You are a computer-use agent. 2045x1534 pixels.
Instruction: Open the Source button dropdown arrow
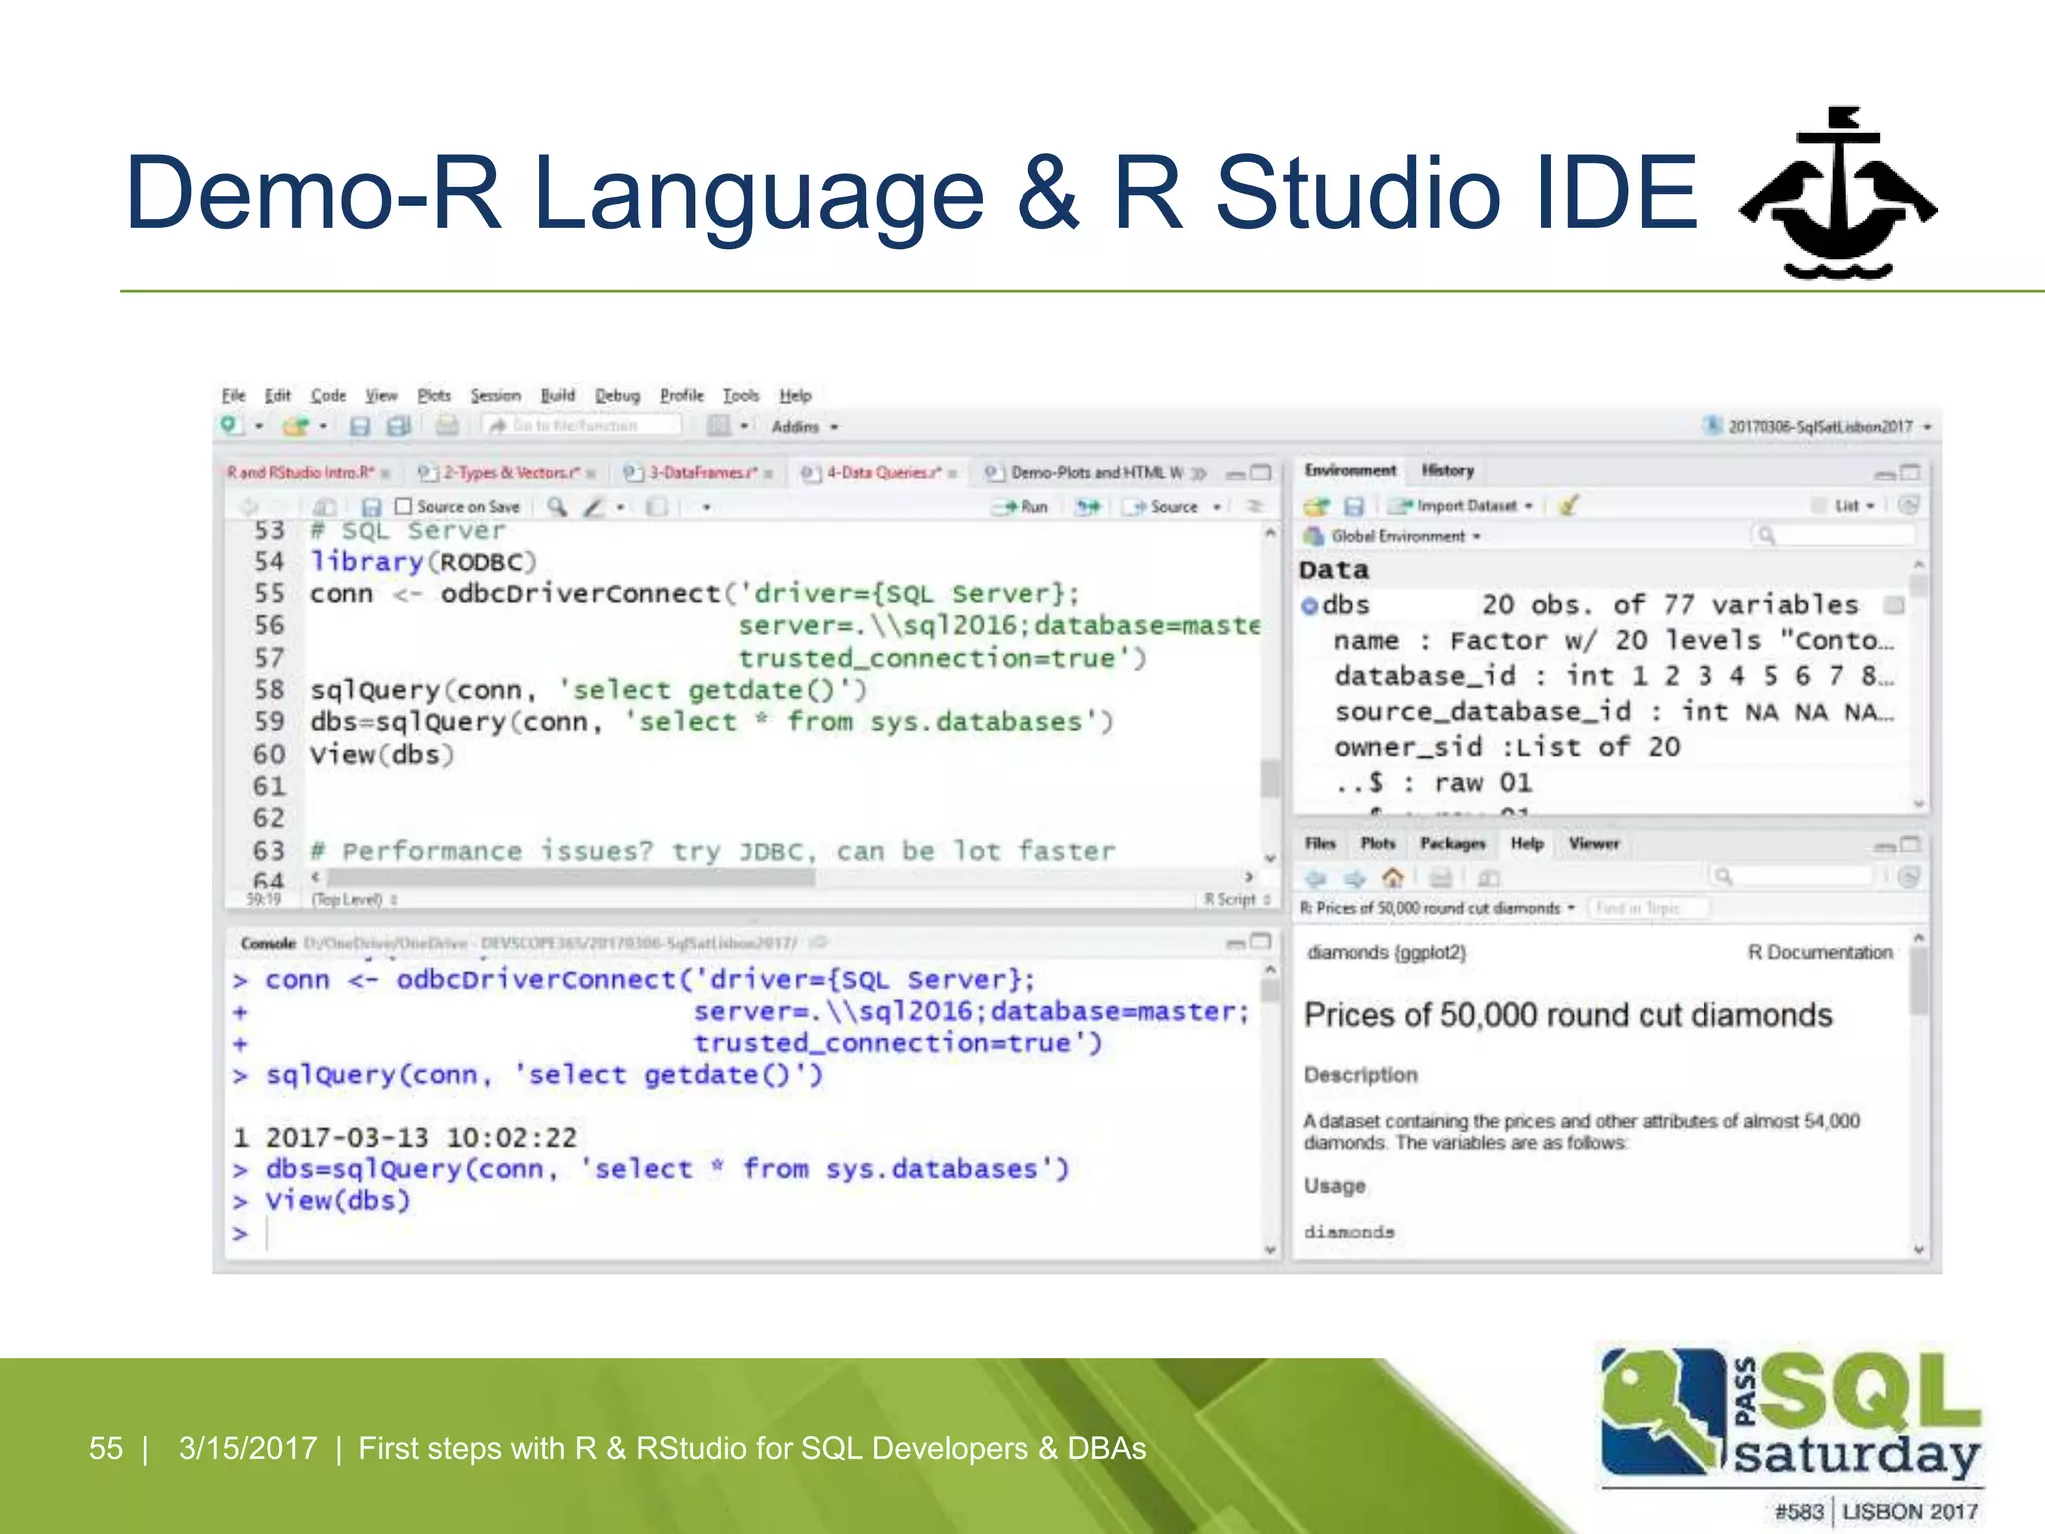tap(1217, 507)
